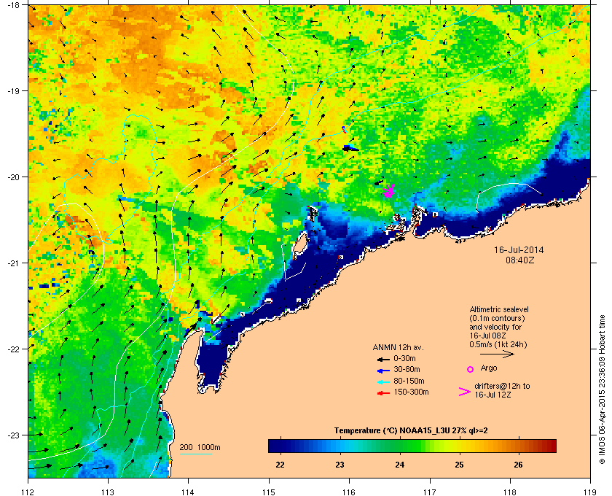Click the magenta drifter track on map

coord(389,191)
